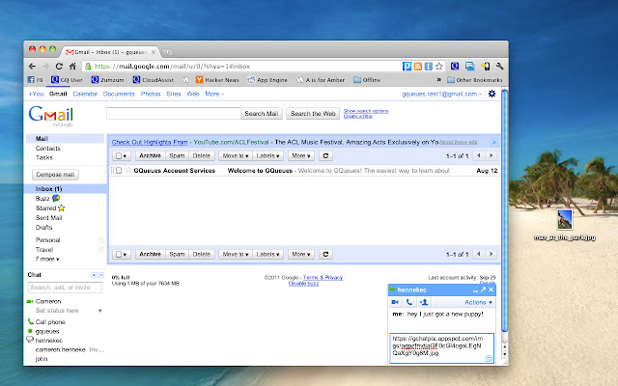Click the add people icon in chat window

click(425, 302)
